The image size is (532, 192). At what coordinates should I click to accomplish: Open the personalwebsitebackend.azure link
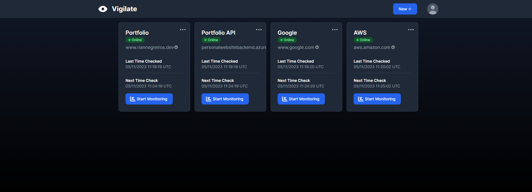tap(234, 48)
